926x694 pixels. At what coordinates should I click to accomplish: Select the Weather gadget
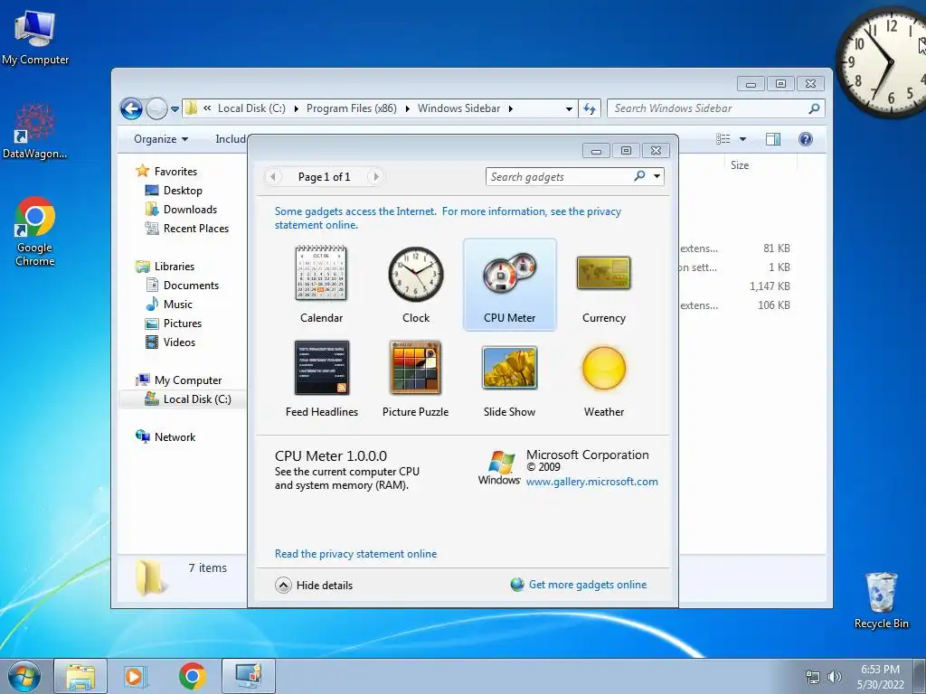pos(603,379)
